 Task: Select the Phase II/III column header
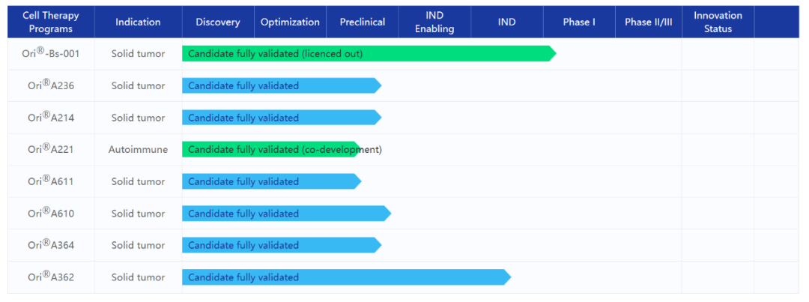click(x=649, y=22)
